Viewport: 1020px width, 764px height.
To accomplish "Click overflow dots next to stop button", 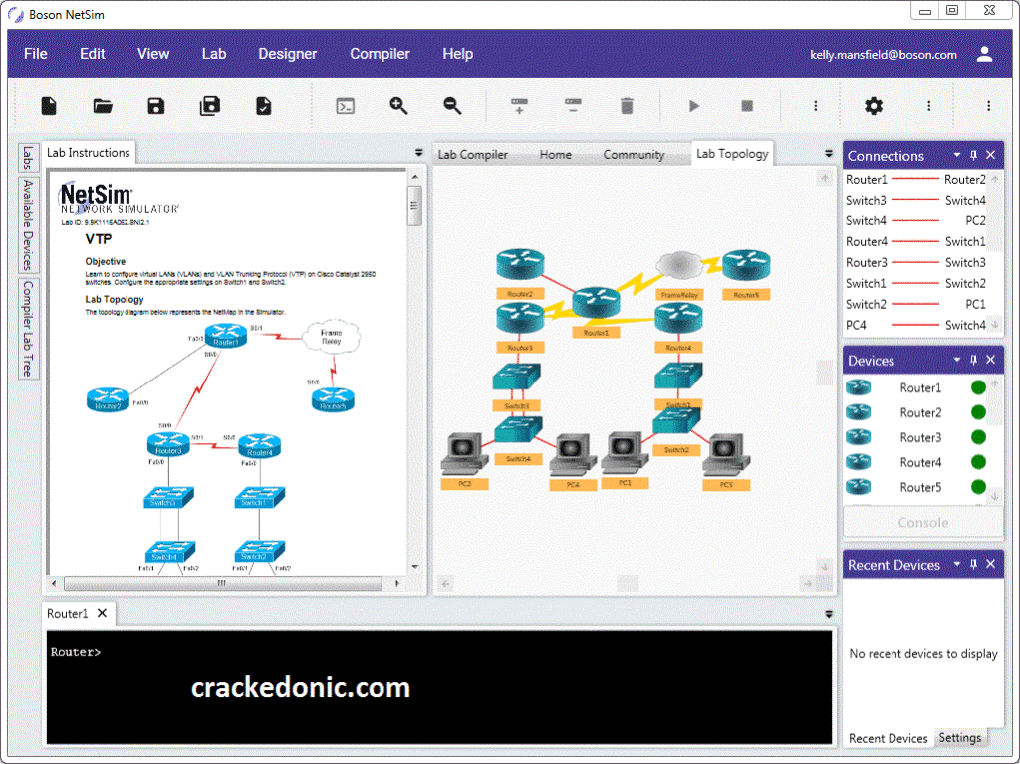I will click(816, 106).
